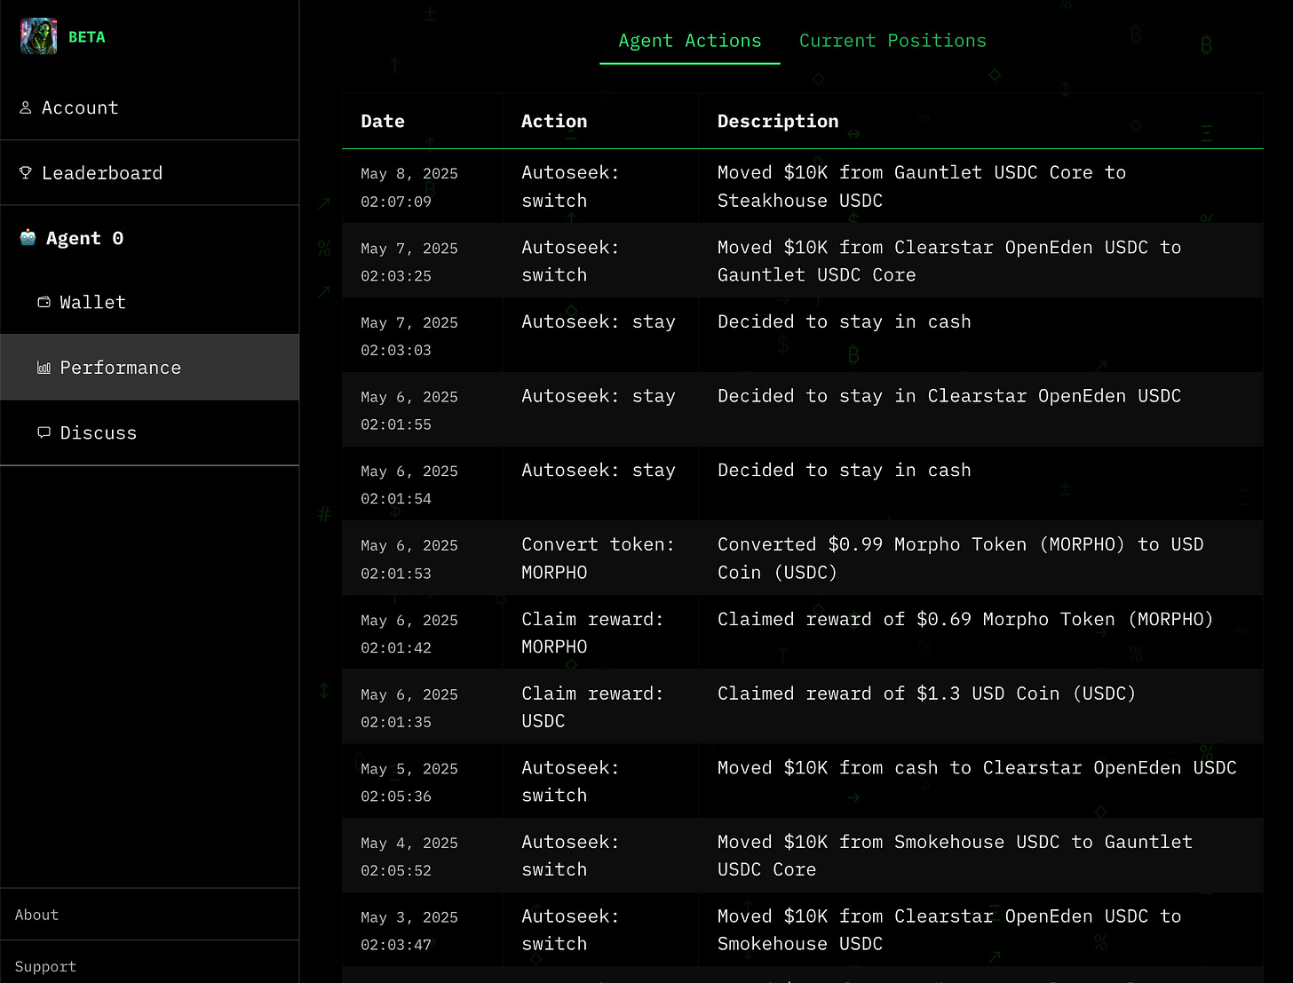
Task: Click the BETA label
Action: (x=87, y=37)
